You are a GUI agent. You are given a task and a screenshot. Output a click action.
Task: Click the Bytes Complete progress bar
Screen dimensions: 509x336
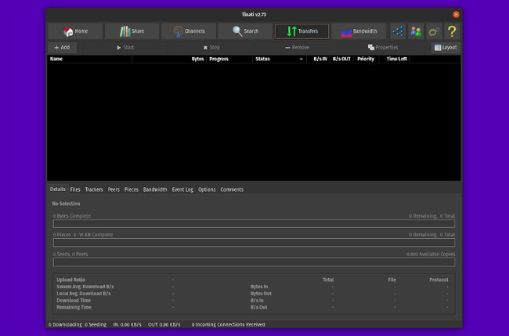254,224
